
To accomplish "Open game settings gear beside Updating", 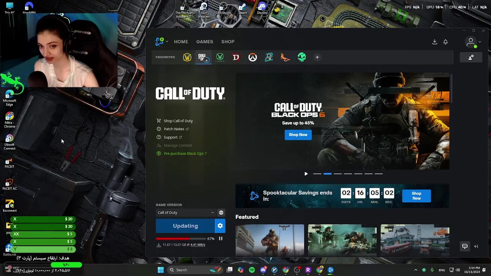I will (x=220, y=226).
